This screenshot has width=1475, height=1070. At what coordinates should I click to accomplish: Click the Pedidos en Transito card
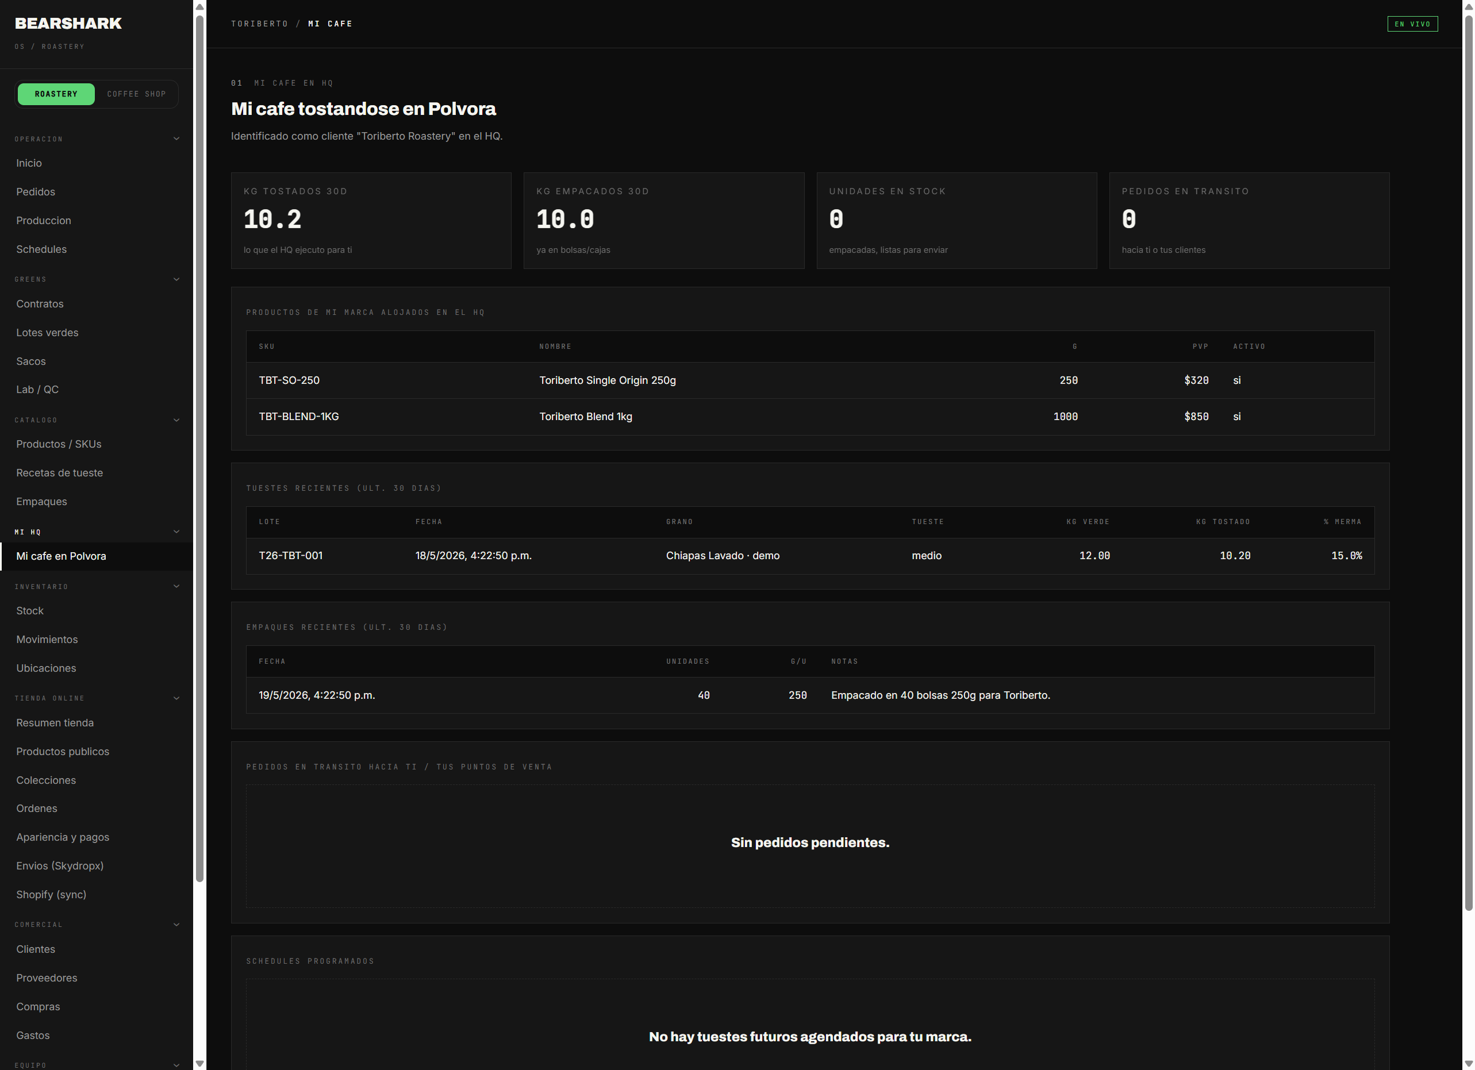pos(1249,220)
